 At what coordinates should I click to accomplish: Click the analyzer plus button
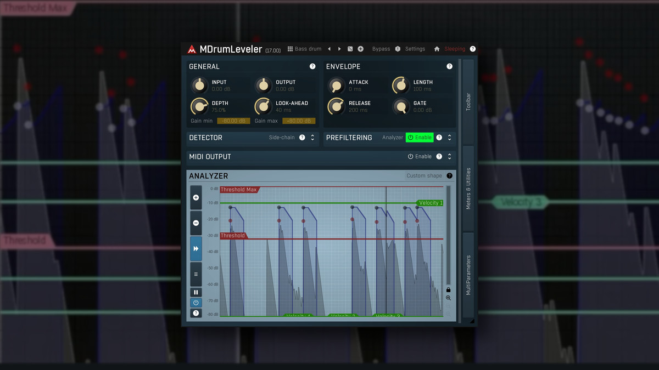click(196, 197)
